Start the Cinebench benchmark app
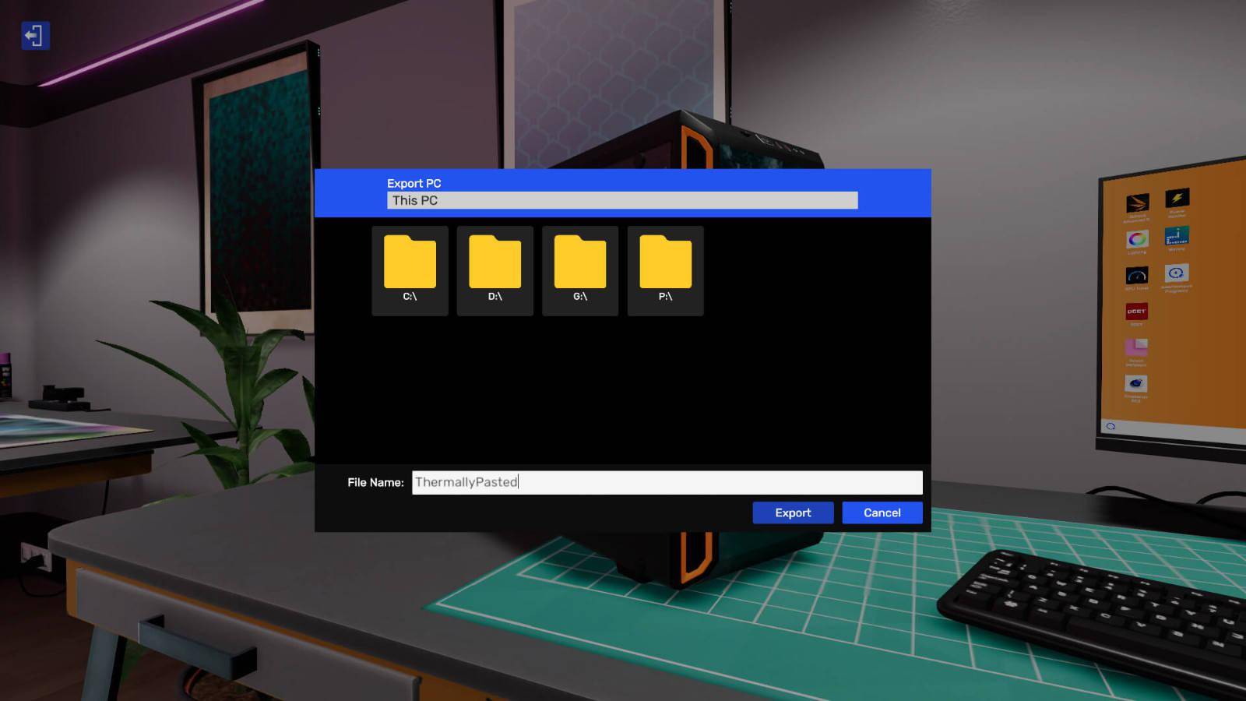The height and width of the screenshot is (701, 1246). pyautogui.click(x=1137, y=383)
